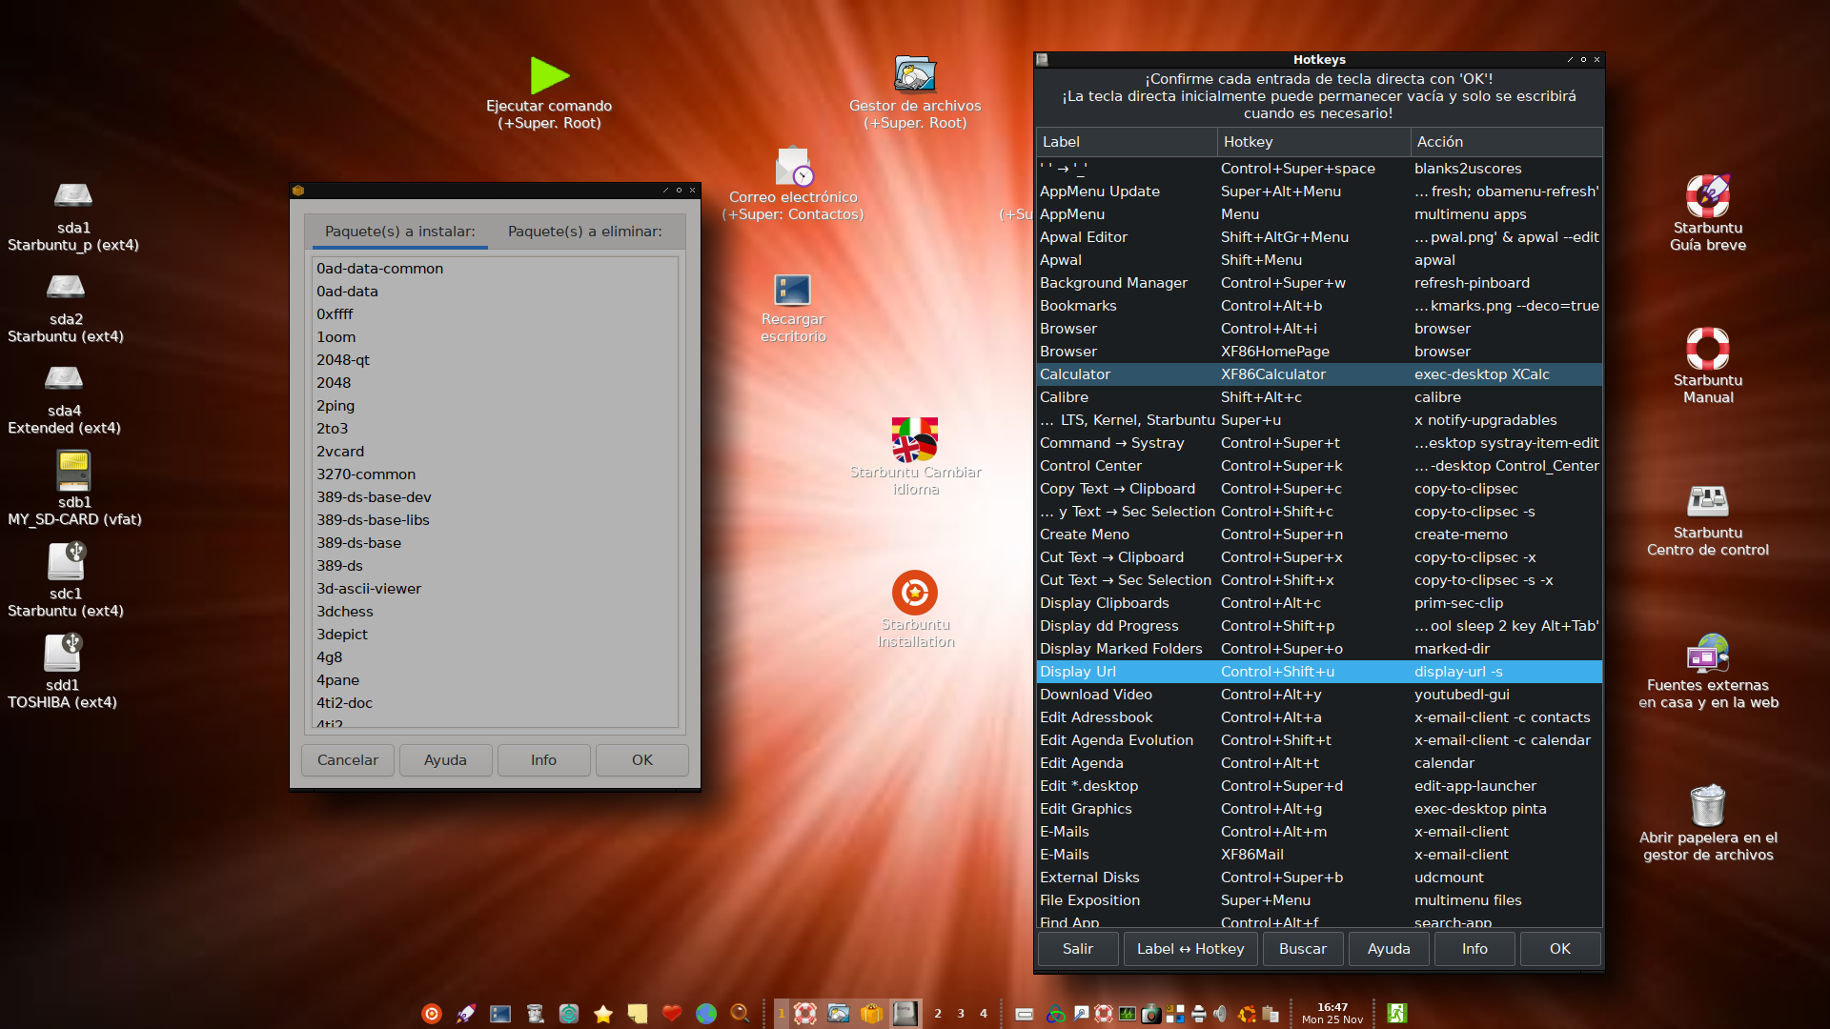Select the Edit Graphics hotkey row
The image size is (1830, 1029).
pyautogui.click(x=1319, y=809)
